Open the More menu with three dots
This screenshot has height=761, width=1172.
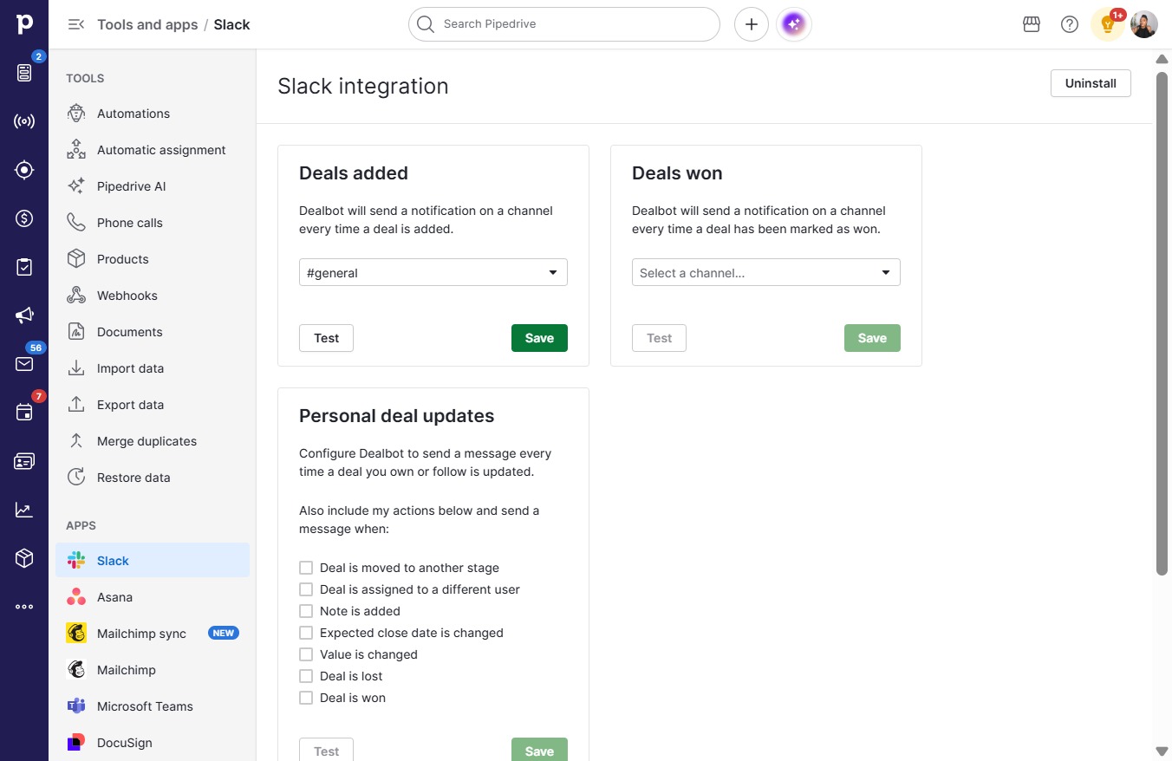tap(24, 607)
